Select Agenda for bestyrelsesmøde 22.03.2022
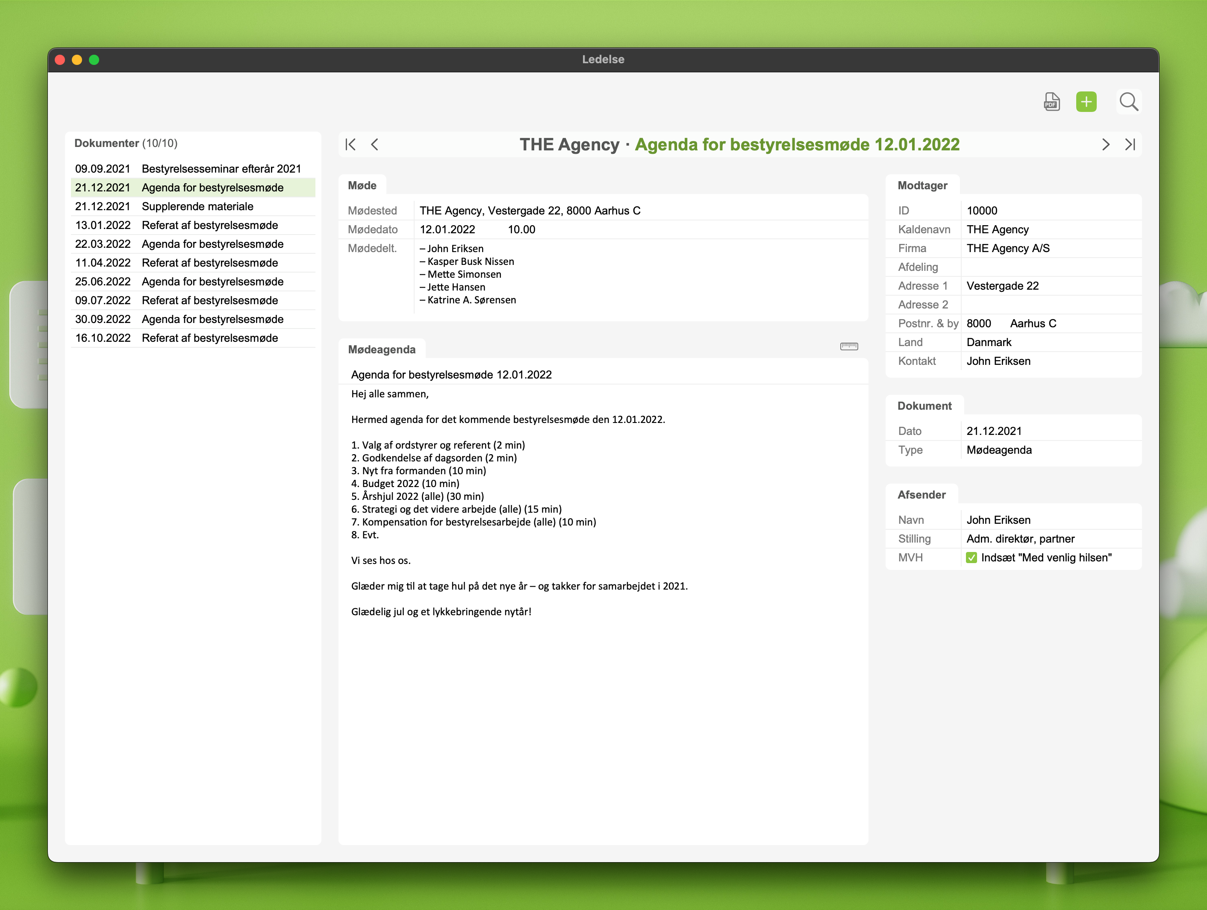This screenshot has height=910, width=1207. coord(212,244)
